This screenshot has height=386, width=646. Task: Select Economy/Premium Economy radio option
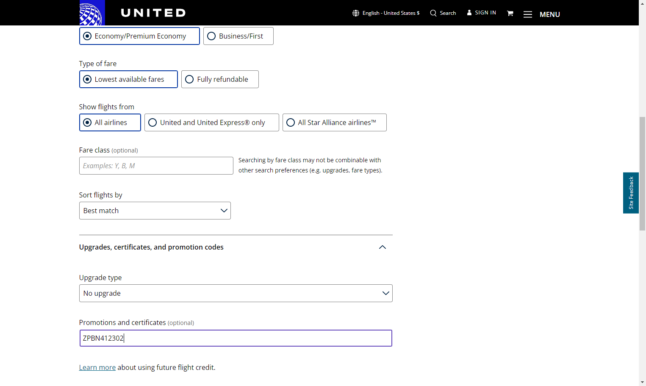(139, 36)
